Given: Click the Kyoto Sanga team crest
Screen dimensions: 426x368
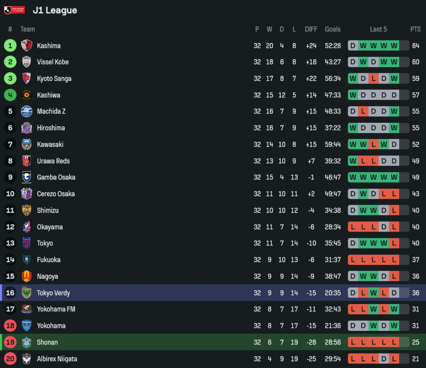Looking at the screenshot, I should pos(26,78).
